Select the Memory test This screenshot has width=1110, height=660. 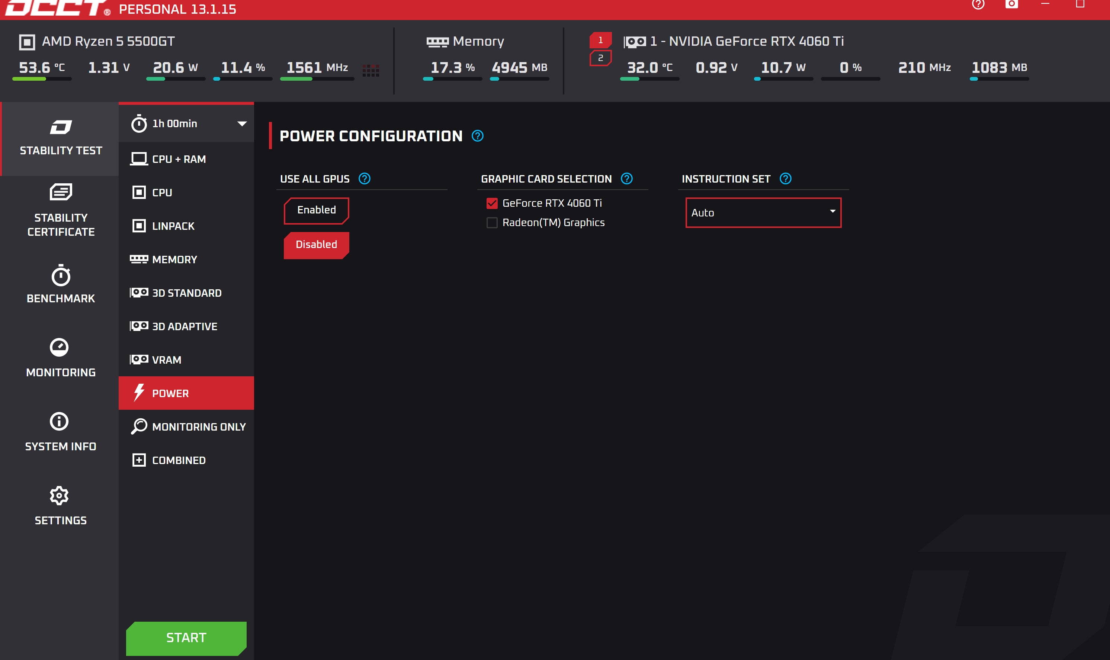(186, 259)
